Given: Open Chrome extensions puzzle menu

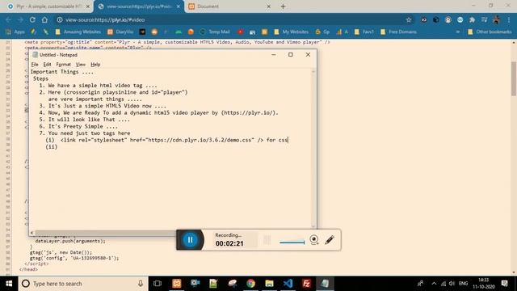Looking at the screenshot, I should point(472,19).
